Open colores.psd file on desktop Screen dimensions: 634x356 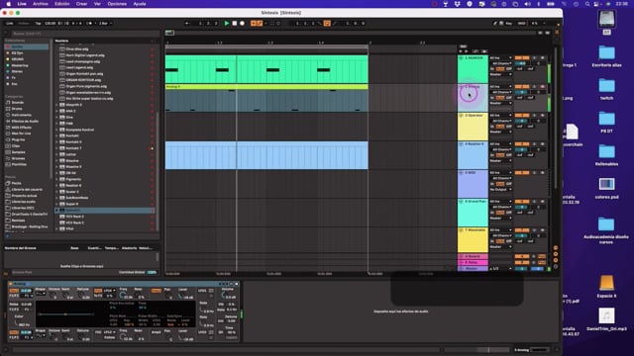tap(606, 189)
